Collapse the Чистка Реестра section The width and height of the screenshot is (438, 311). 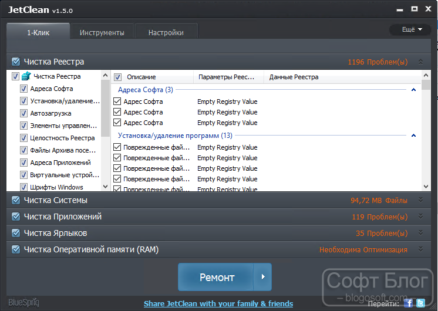420,62
